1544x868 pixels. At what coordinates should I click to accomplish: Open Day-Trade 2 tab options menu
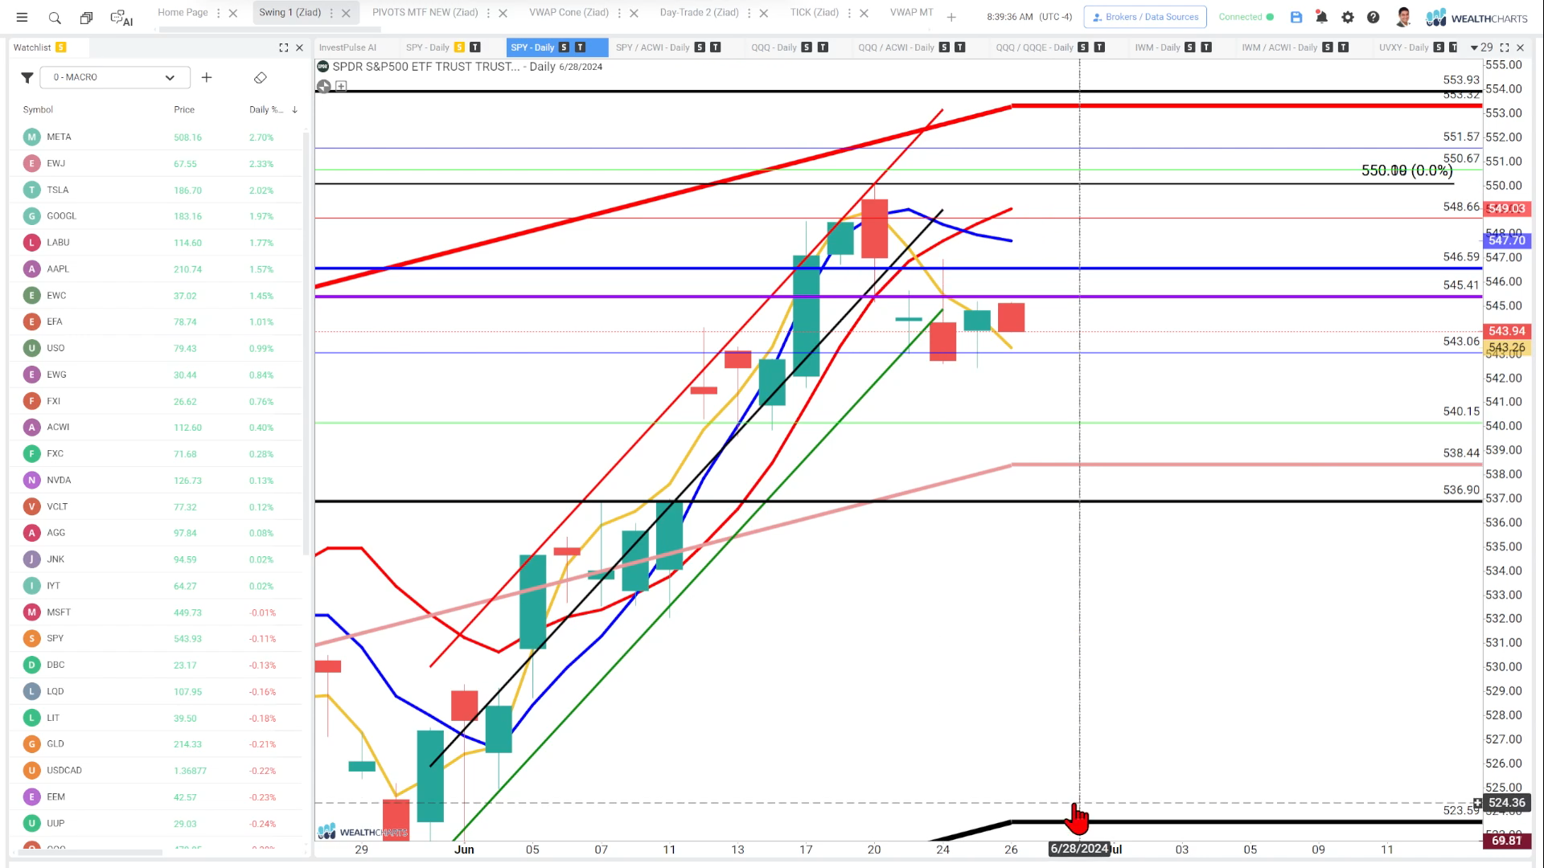tap(749, 13)
